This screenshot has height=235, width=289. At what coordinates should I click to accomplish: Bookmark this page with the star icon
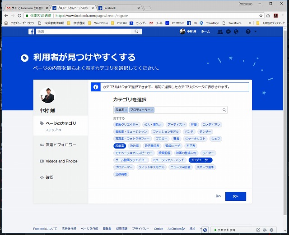[x=261, y=15]
